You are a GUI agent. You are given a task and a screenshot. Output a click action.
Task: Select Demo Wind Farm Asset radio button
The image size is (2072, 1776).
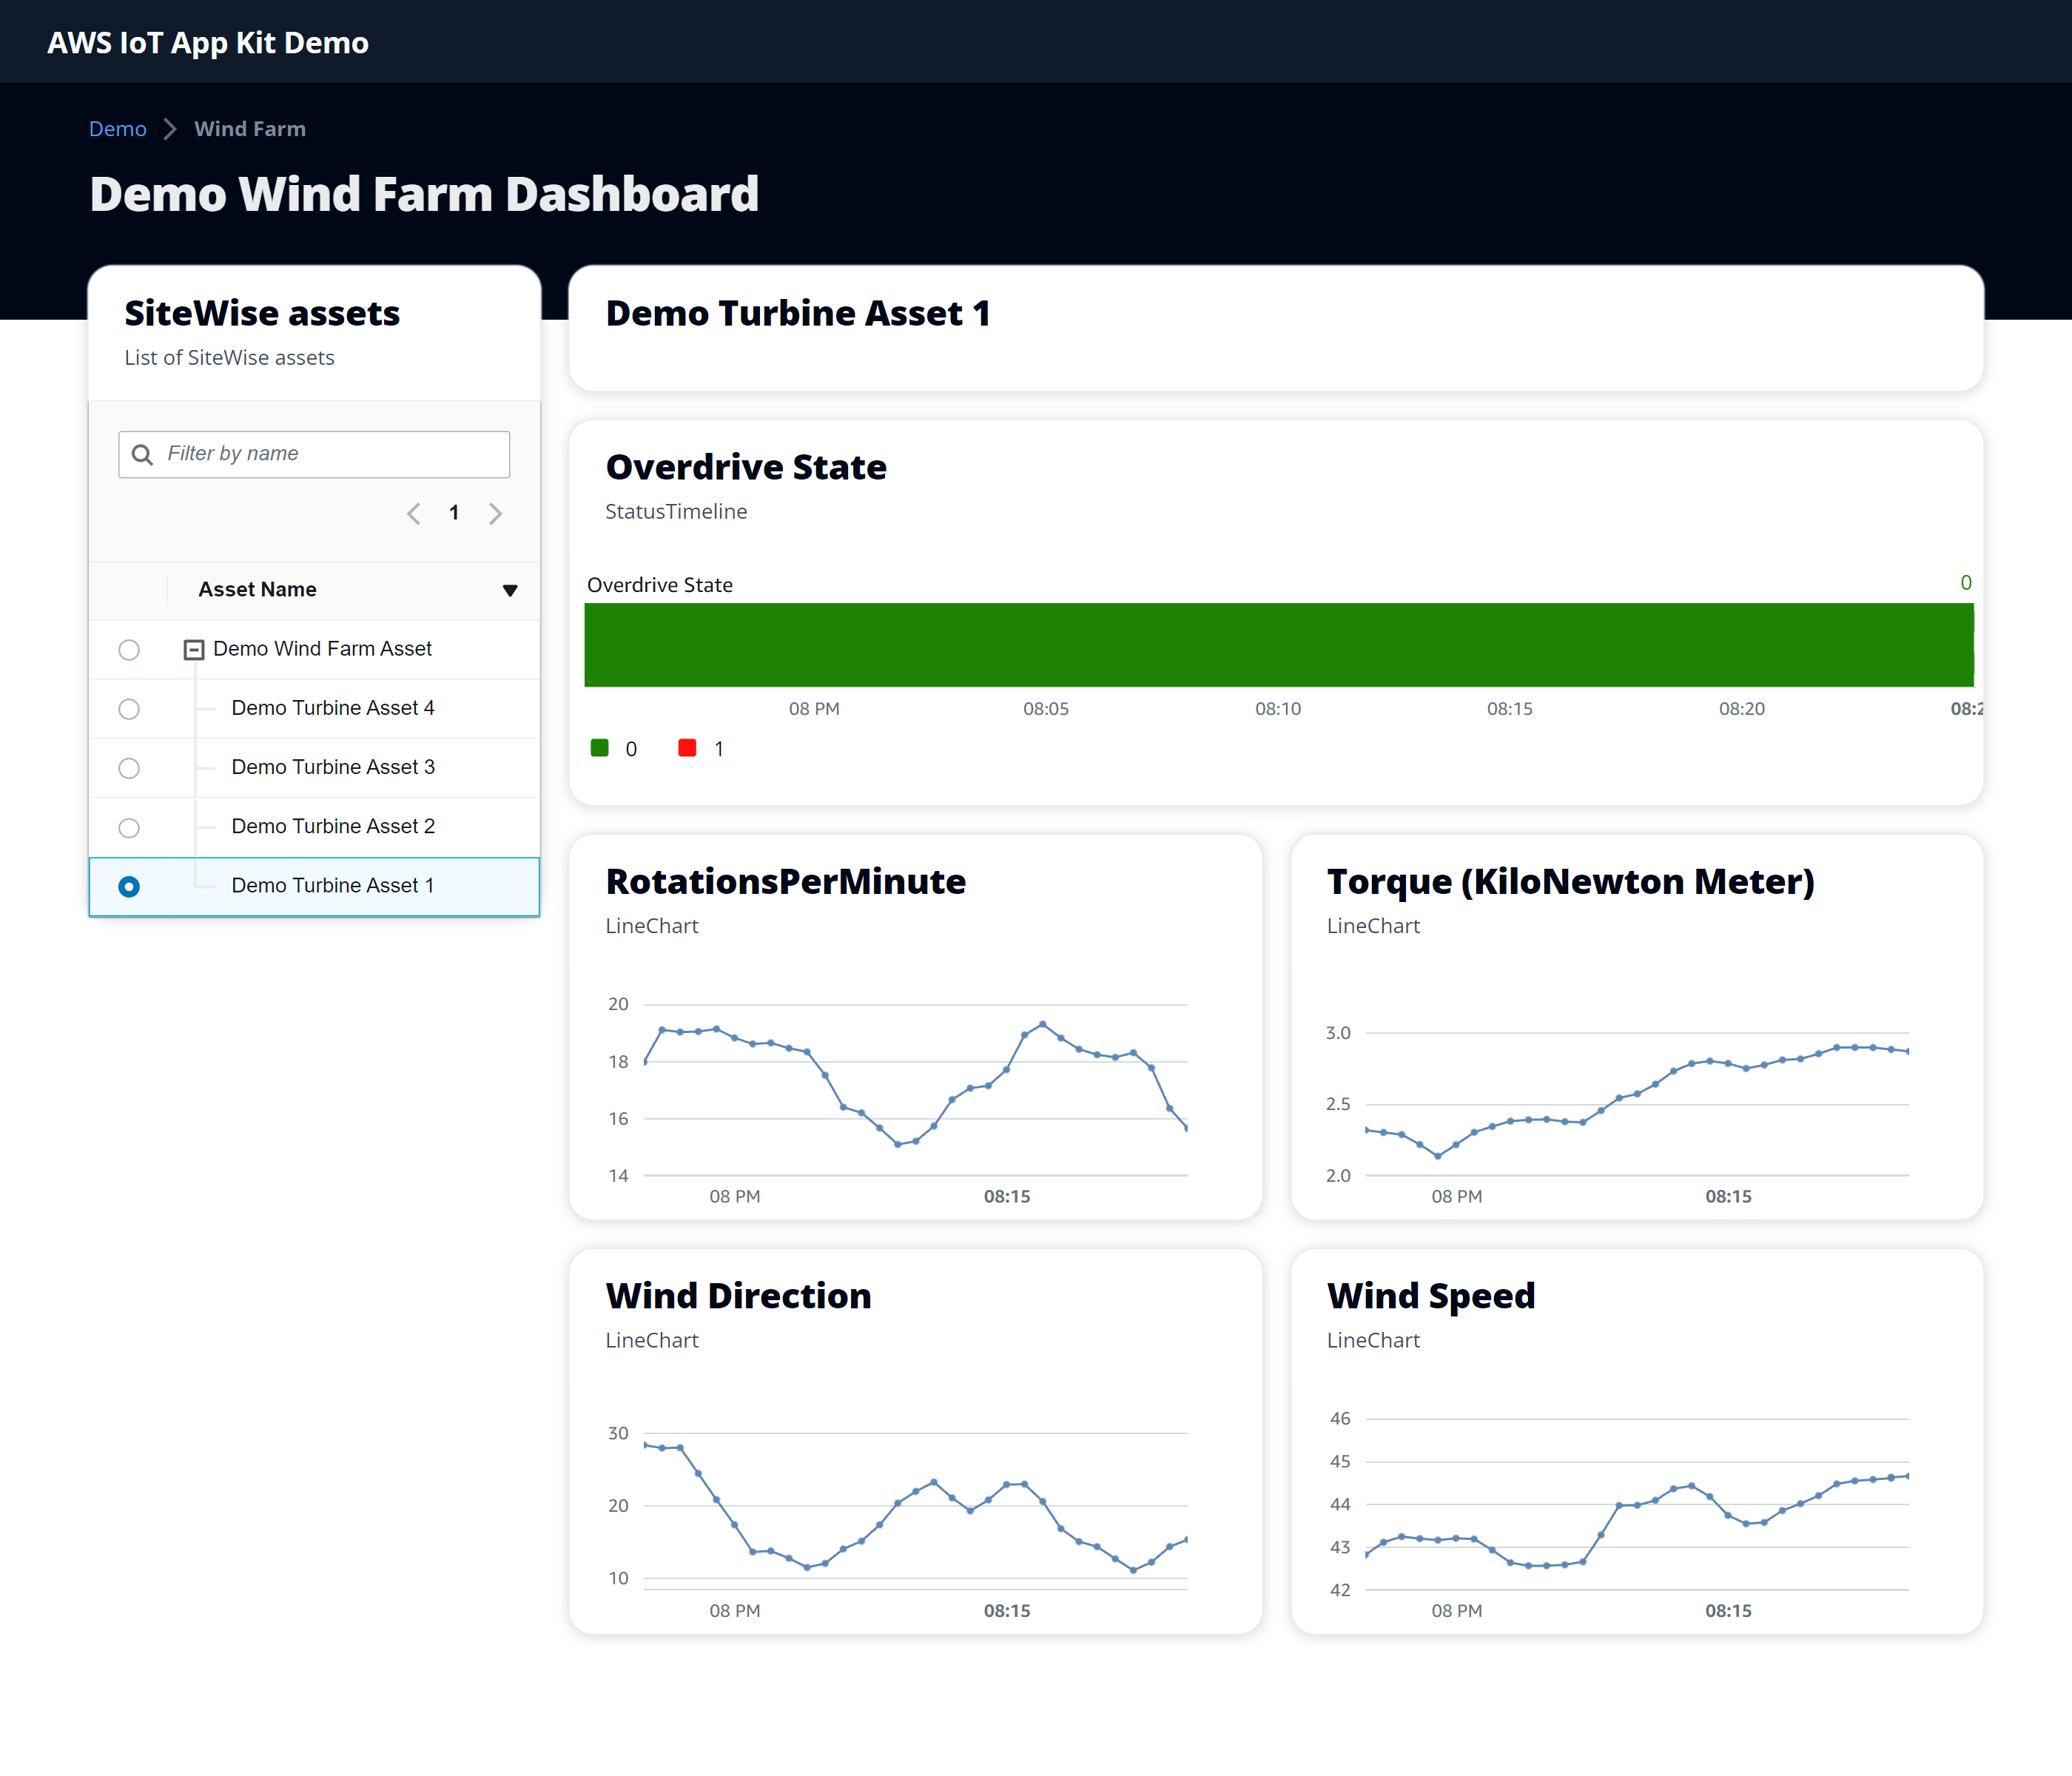[x=129, y=650]
